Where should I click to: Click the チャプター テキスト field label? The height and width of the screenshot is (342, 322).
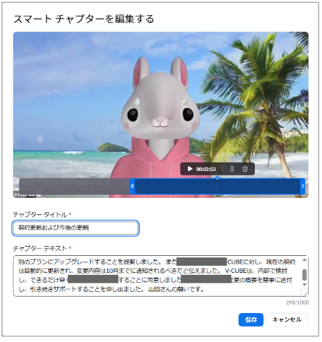pos(40,249)
